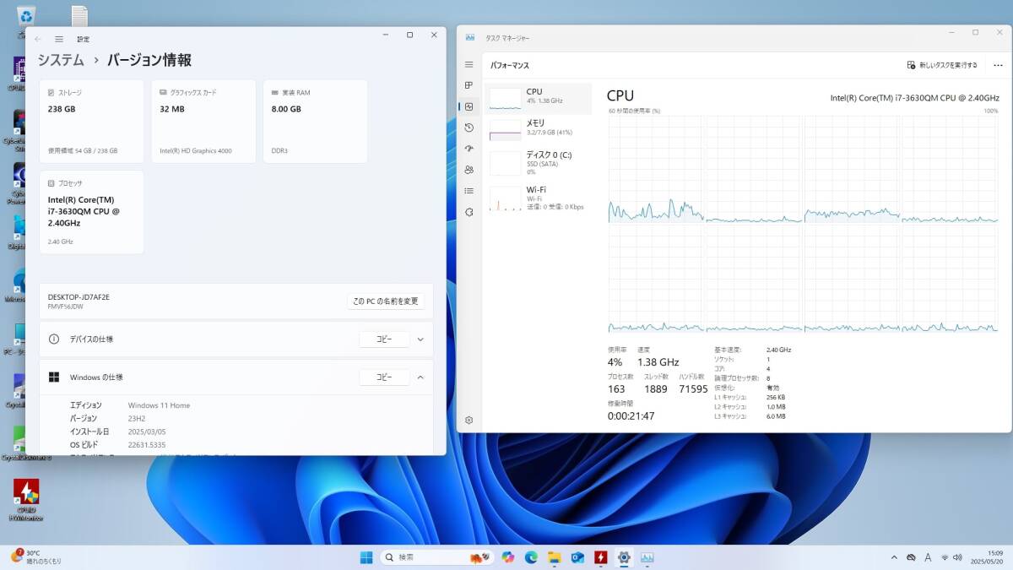Click この PC の名前を変更 button
This screenshot has width=1013, height=570.
click(x=386, y=301)
